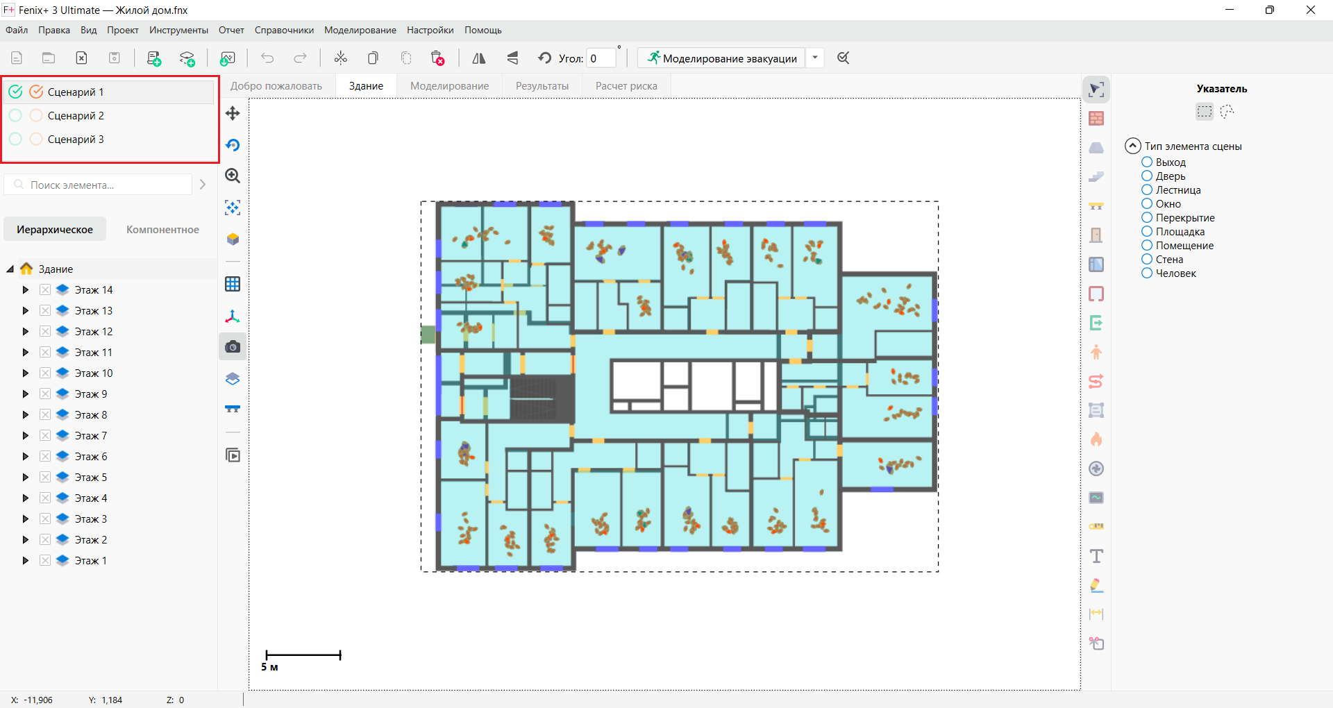
Task: Expand the Этаж 2 tree node
Action: tap(26, 539)
